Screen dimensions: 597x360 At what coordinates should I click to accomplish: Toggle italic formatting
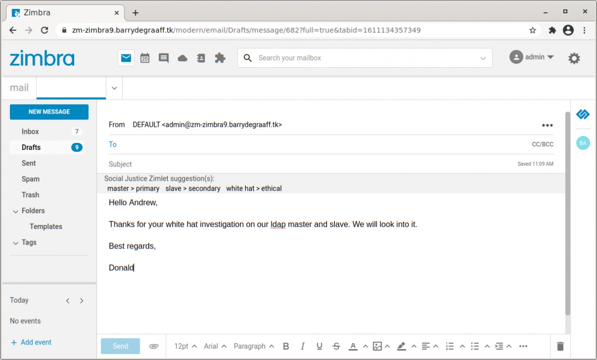(302, 346)
